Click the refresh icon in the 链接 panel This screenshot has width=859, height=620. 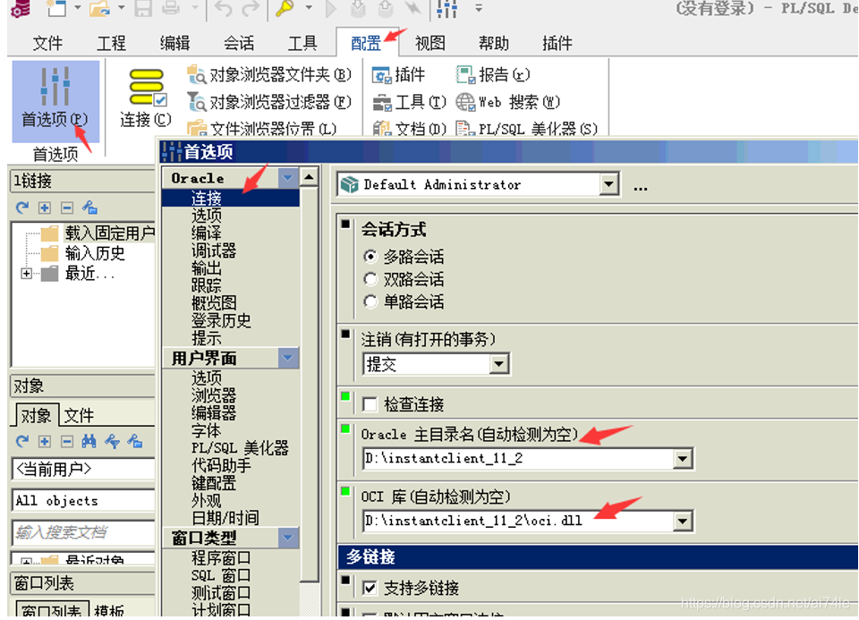pos(21,208)
